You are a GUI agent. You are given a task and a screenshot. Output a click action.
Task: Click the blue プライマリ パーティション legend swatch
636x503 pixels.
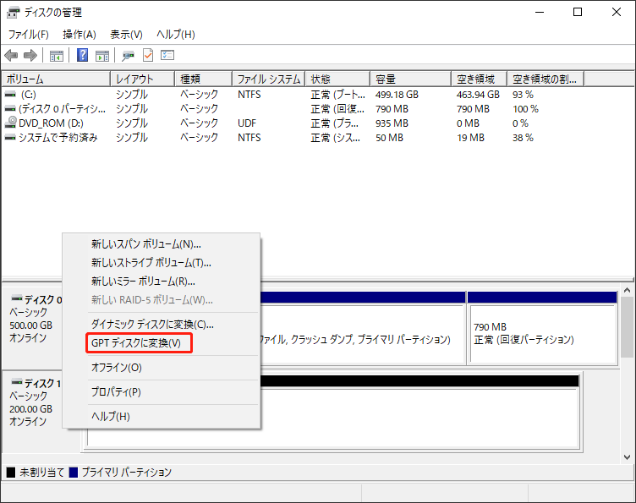click(x=74, y=473)
